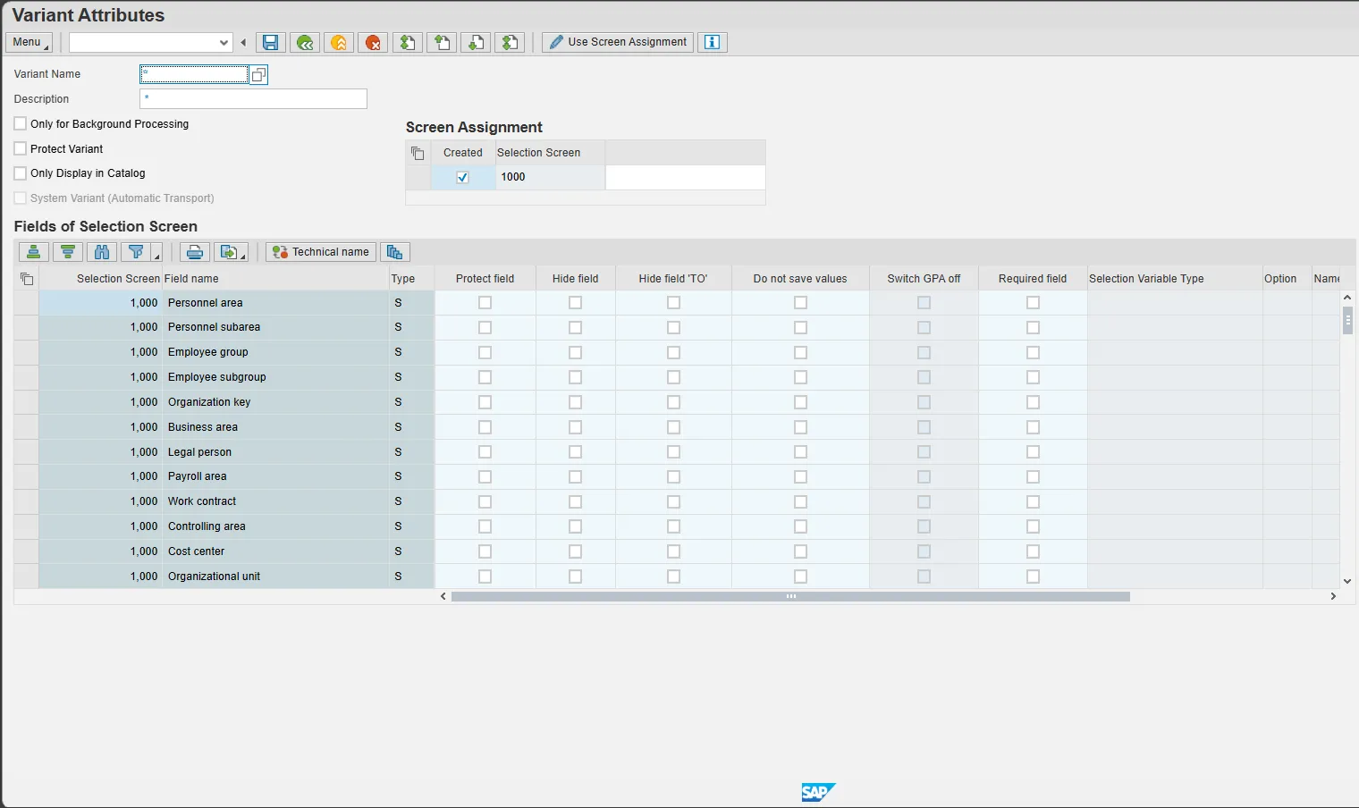Click the Save variant icon
1359x808 pixels.
271,42
